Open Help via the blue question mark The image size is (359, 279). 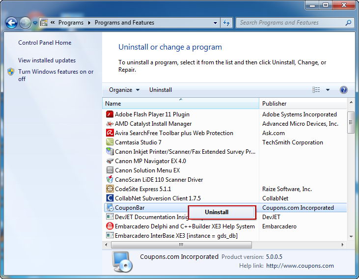pos(343,90)
